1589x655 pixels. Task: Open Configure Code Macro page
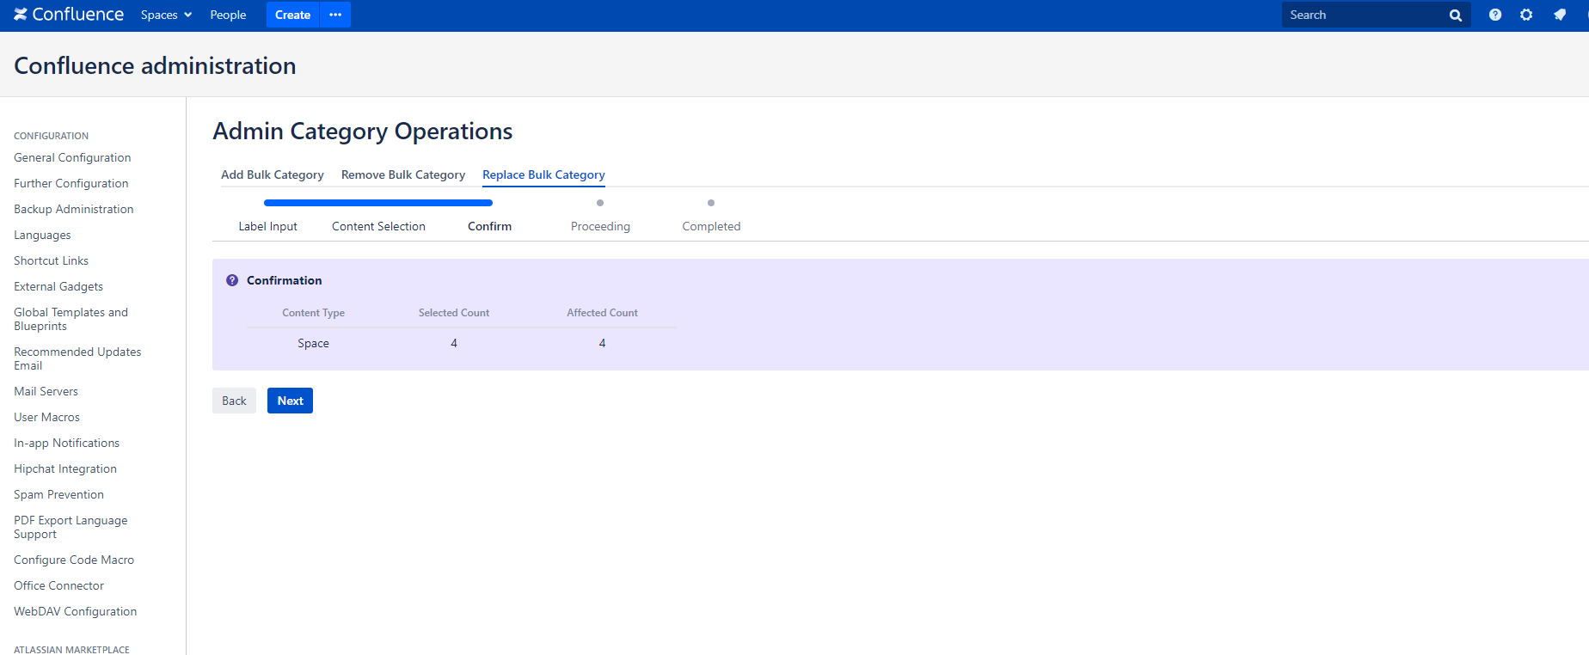[x=74, y=560]
